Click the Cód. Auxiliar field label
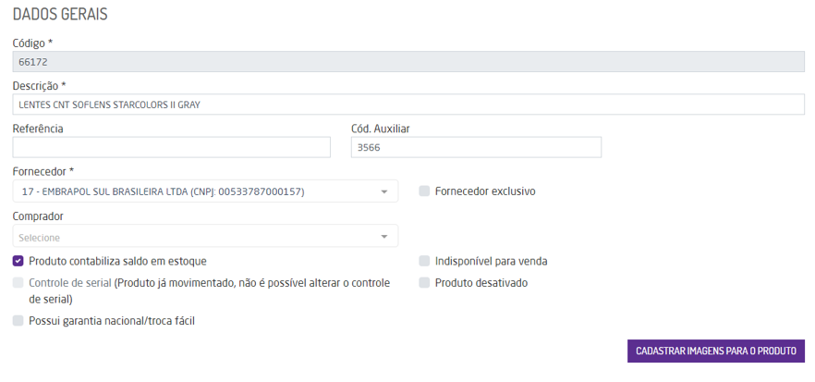Screen dimensions: 815x382 point(381,129)
